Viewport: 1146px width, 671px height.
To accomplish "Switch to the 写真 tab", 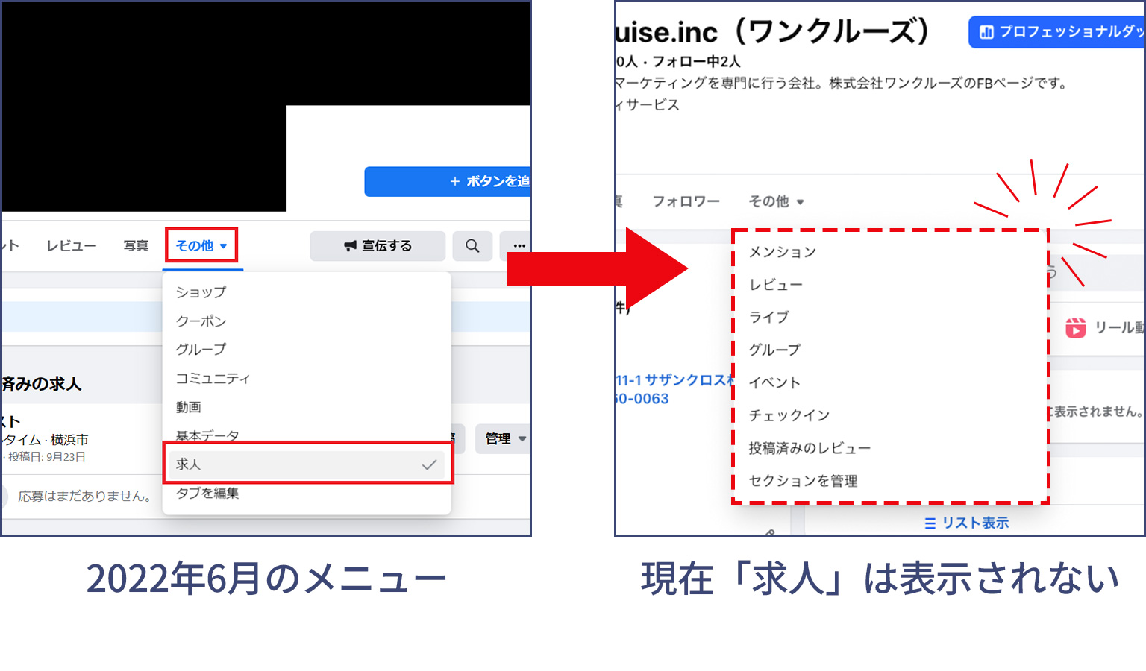I will [x=136, y=246].
